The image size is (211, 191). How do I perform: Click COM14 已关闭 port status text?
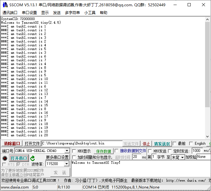(96, 187)
